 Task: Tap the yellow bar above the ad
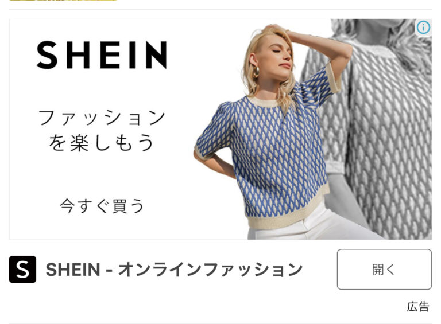tap(63, 0)
